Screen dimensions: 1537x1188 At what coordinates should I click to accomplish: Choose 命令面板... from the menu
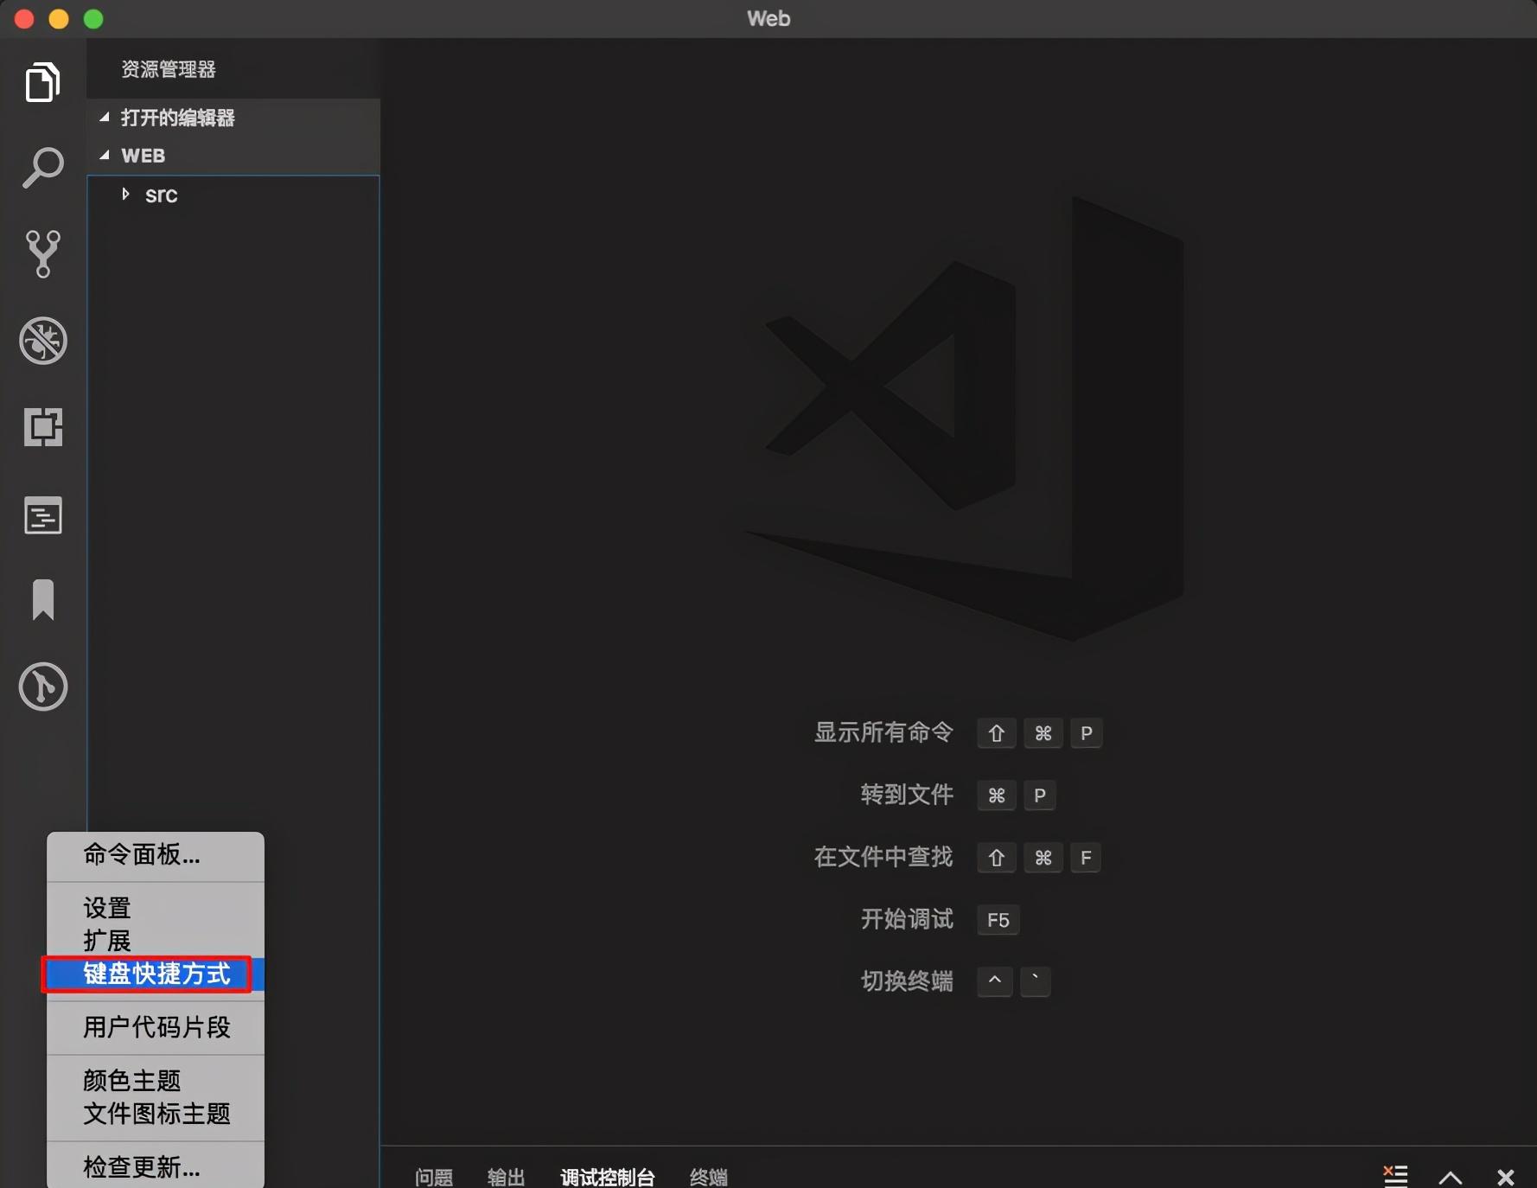coord(156,855)
